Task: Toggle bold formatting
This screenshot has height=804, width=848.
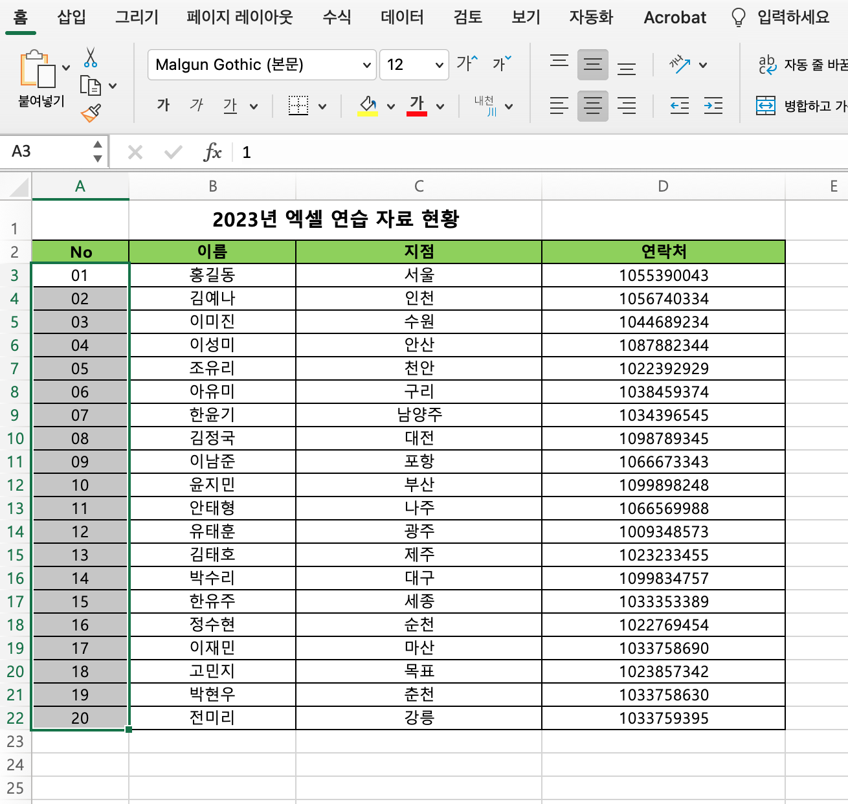Action: coord(163,106)
